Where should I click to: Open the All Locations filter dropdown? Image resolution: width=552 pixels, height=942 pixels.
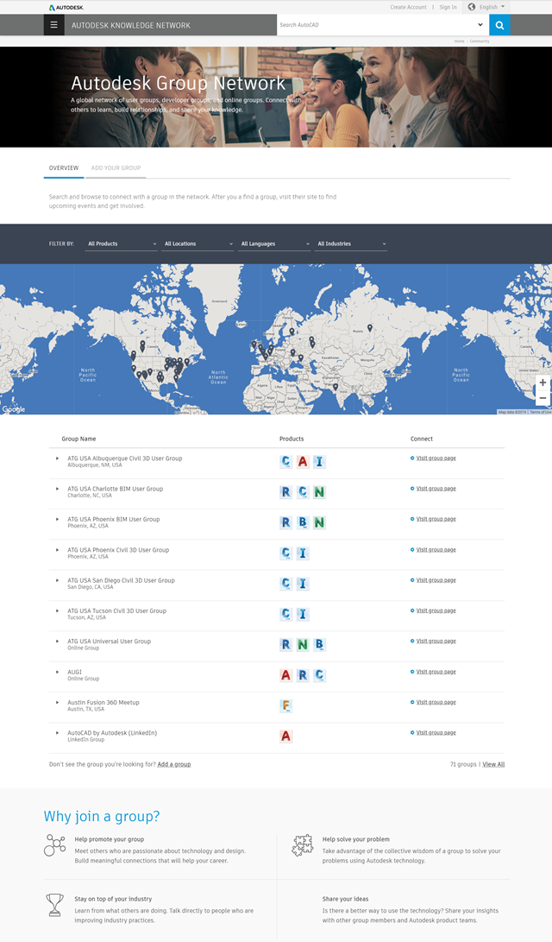pyautogui.click(x=198, y=243)
